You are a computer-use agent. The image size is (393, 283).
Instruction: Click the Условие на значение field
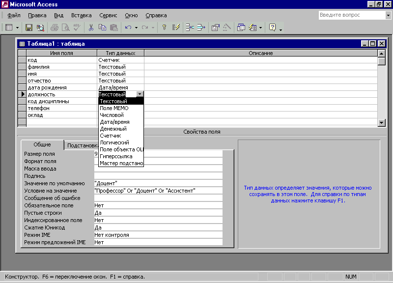click(x=158, y=191)
